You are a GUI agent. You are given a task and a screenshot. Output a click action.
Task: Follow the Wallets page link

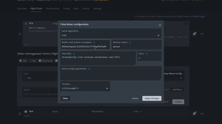tap(198, 17)
